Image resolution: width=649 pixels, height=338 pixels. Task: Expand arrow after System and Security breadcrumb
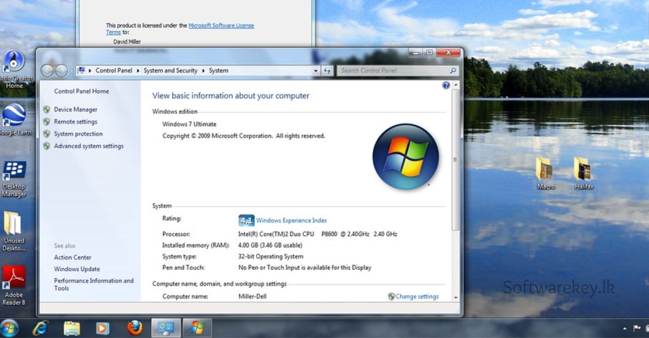pos(203,71)
